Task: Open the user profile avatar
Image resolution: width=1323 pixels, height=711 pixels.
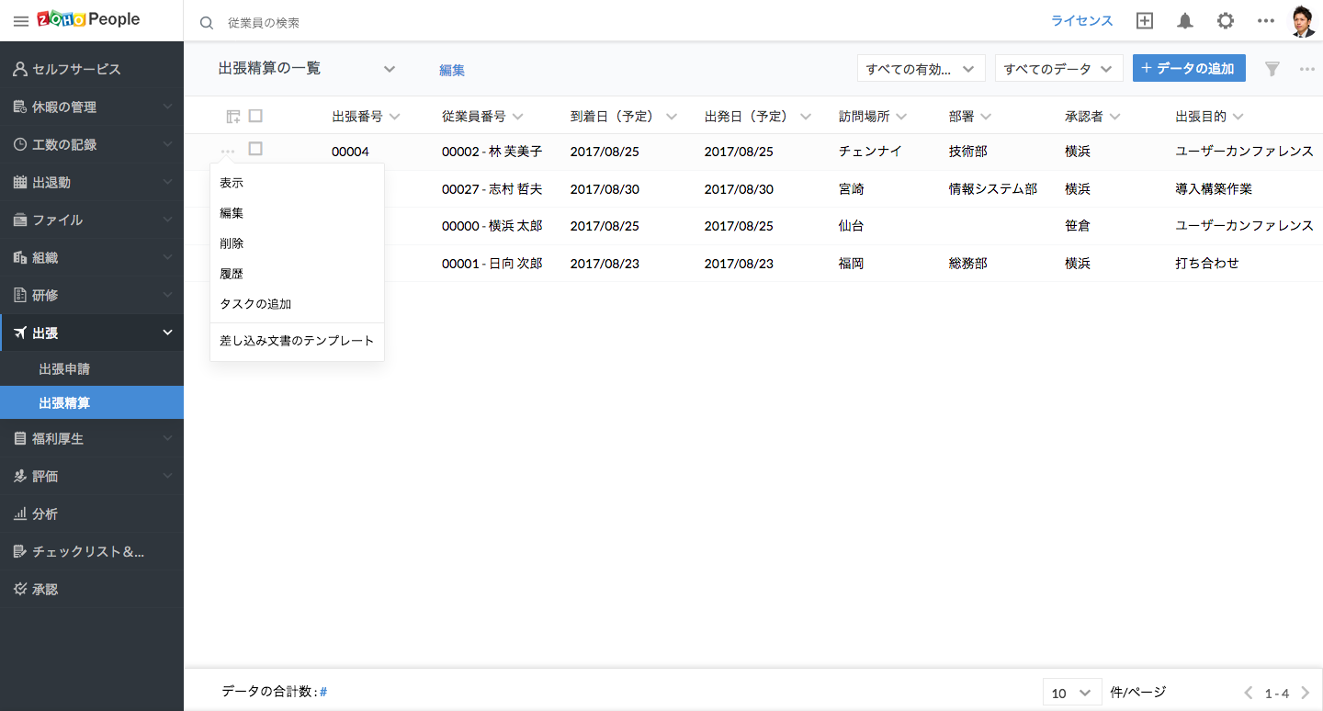Action: [x=1302, y=21]
